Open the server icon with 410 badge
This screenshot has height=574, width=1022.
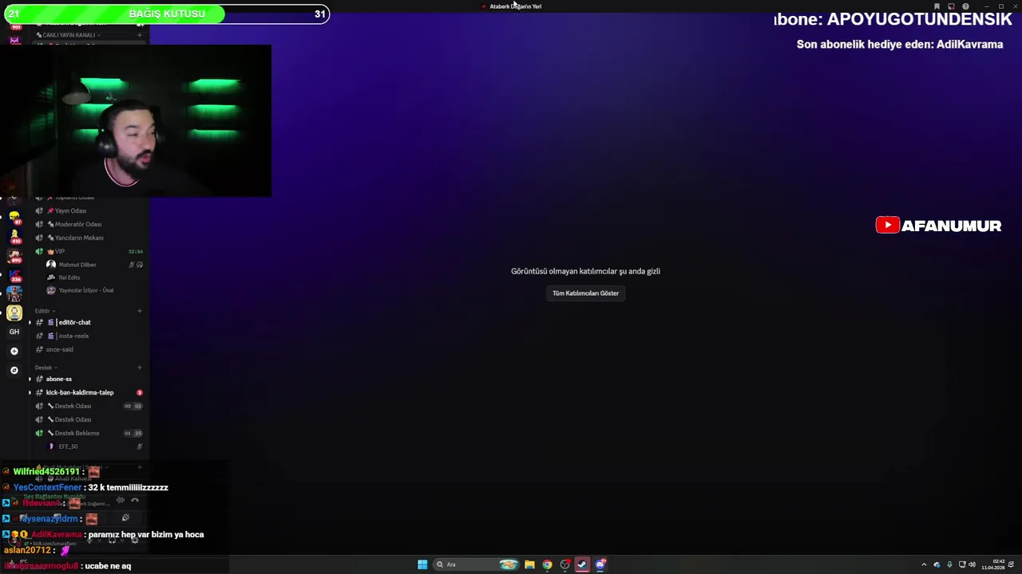click(x=14, y=237)
